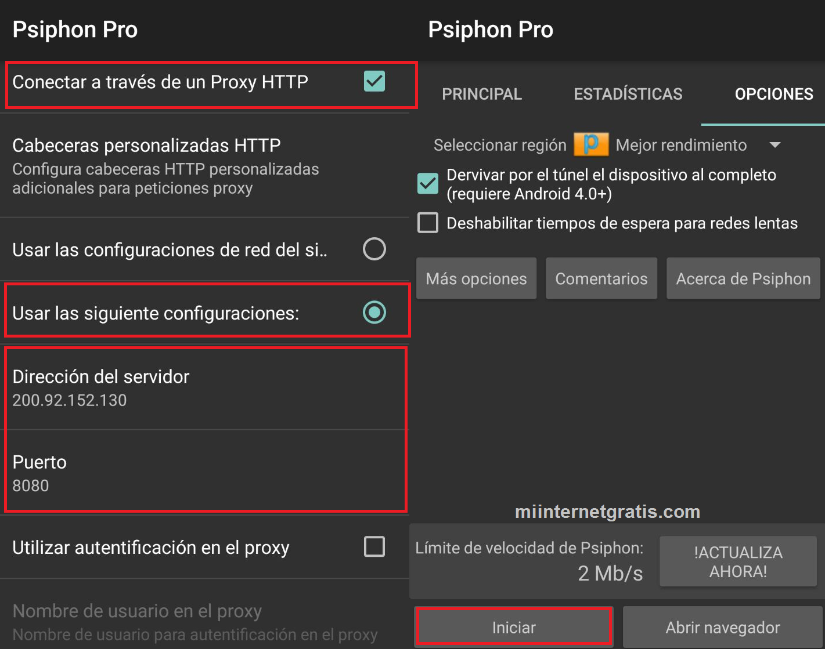Click the ¡ACTUALIZA AHORA! button
This screenshot has width=825, height=649.
point(738,561)
